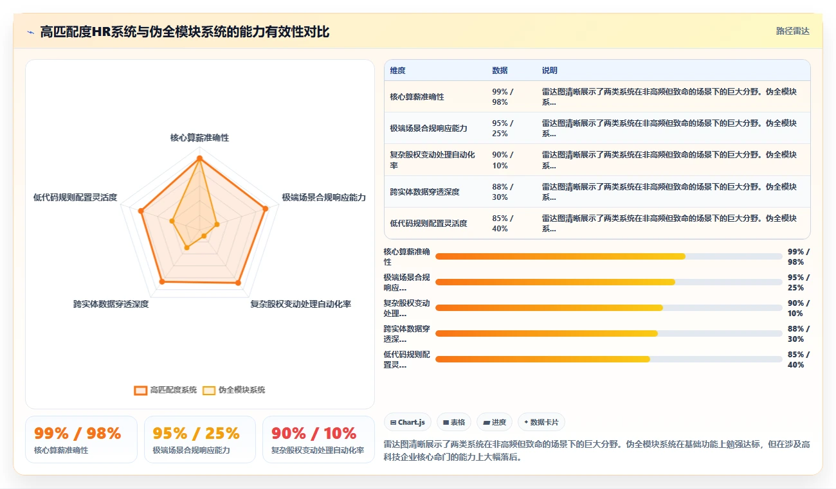Select the 进度 chip
The height and width of the screenshot is (489, 836).
(495, 422)
